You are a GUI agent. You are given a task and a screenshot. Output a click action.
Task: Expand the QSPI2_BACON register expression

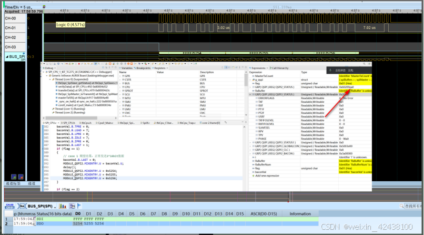[250, 153]
